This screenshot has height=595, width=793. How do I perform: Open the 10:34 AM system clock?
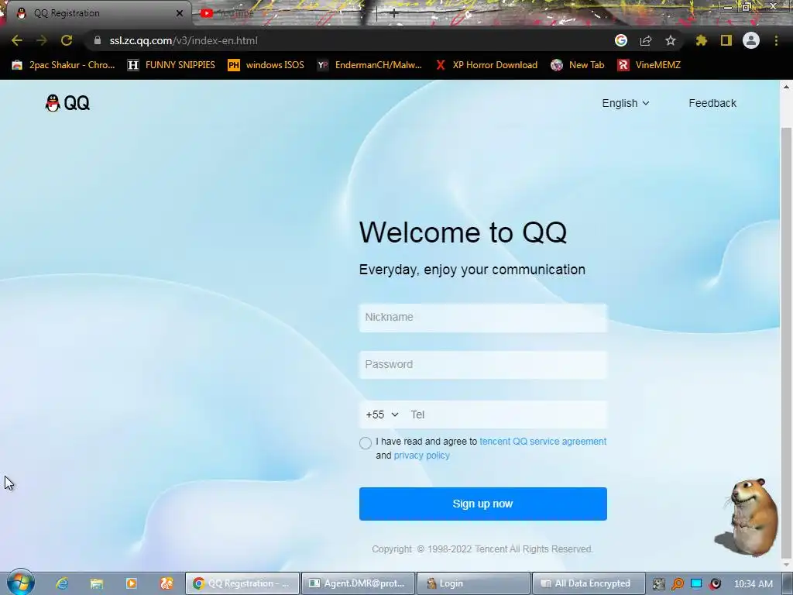point(753,584)
